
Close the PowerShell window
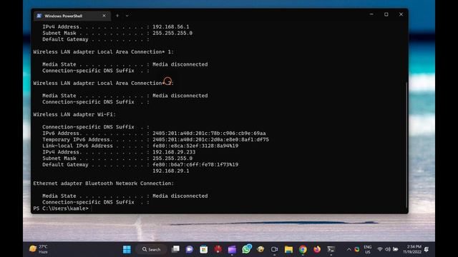[401, 14]
